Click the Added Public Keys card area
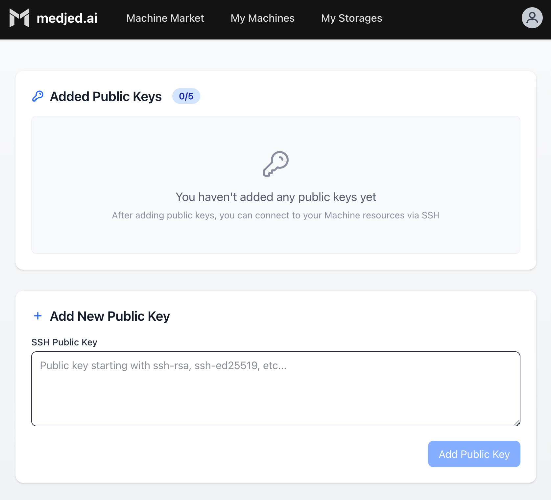 pyautogui.click(x=275, y=170)
